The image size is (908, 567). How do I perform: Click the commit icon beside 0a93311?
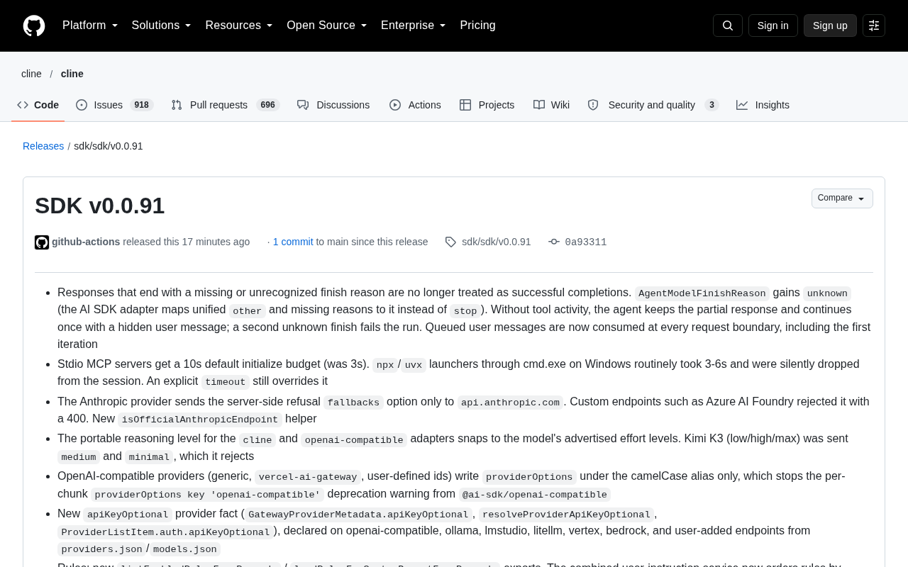click(x=554, y=242)
